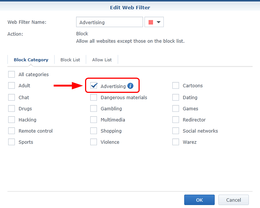The image size is (260, 208).
Task: Click the Web Filter Name text field
Action: tap(109, 22)
